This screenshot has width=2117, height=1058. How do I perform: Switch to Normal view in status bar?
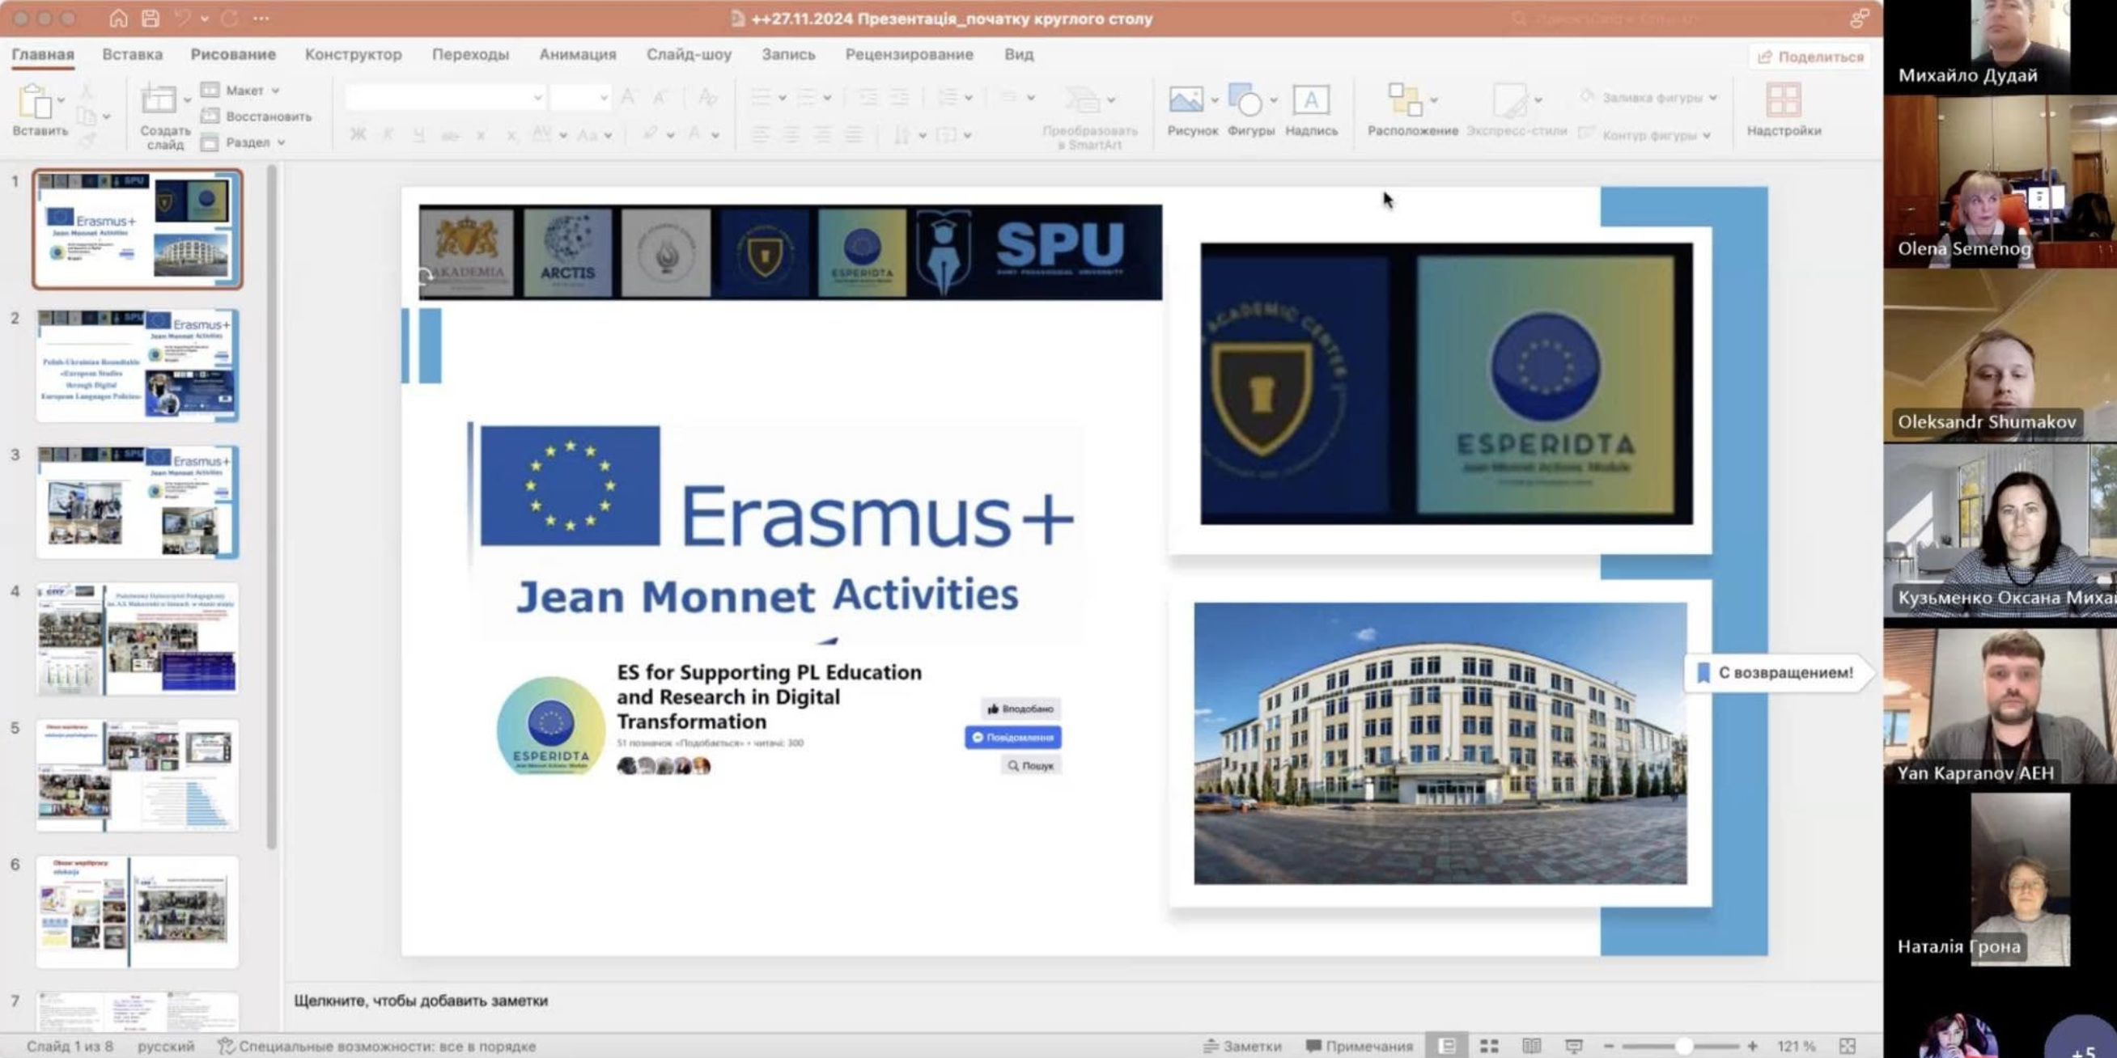point(1447,1046)
